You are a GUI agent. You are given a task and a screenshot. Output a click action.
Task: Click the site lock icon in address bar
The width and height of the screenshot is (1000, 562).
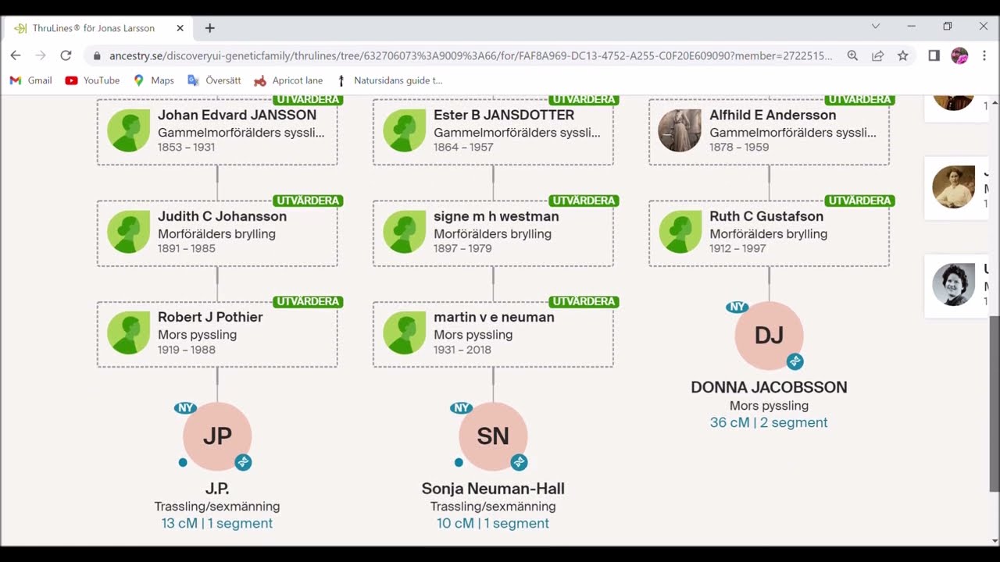point(97,56)
